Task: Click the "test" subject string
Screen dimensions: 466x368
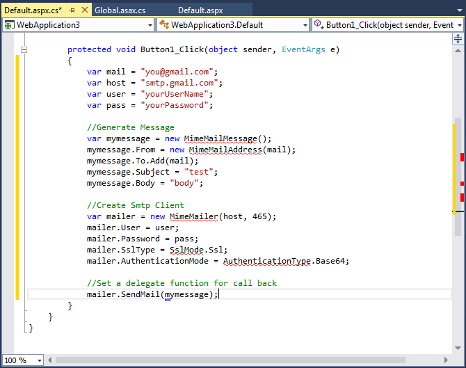Action: coord(198,172)
